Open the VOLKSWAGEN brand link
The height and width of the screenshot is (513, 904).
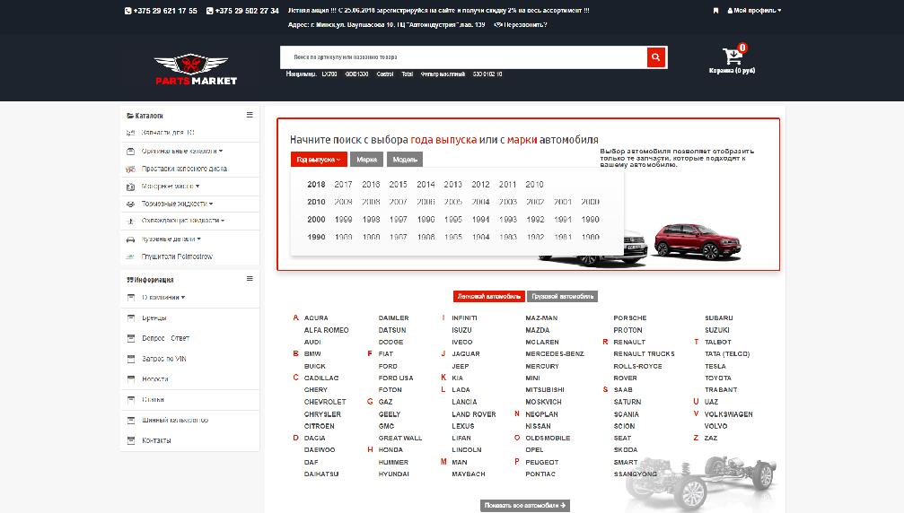[728, 414]
